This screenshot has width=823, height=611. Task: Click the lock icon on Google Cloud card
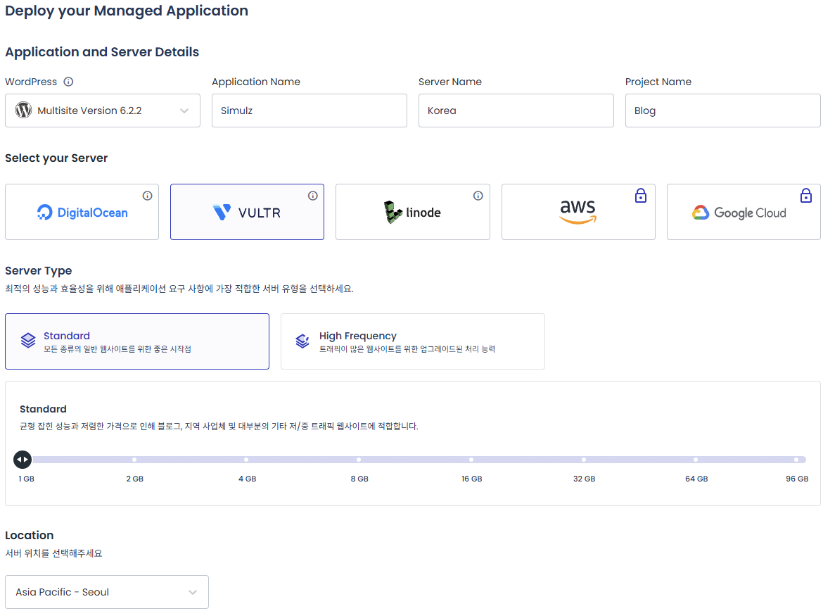tap(806, 196)
